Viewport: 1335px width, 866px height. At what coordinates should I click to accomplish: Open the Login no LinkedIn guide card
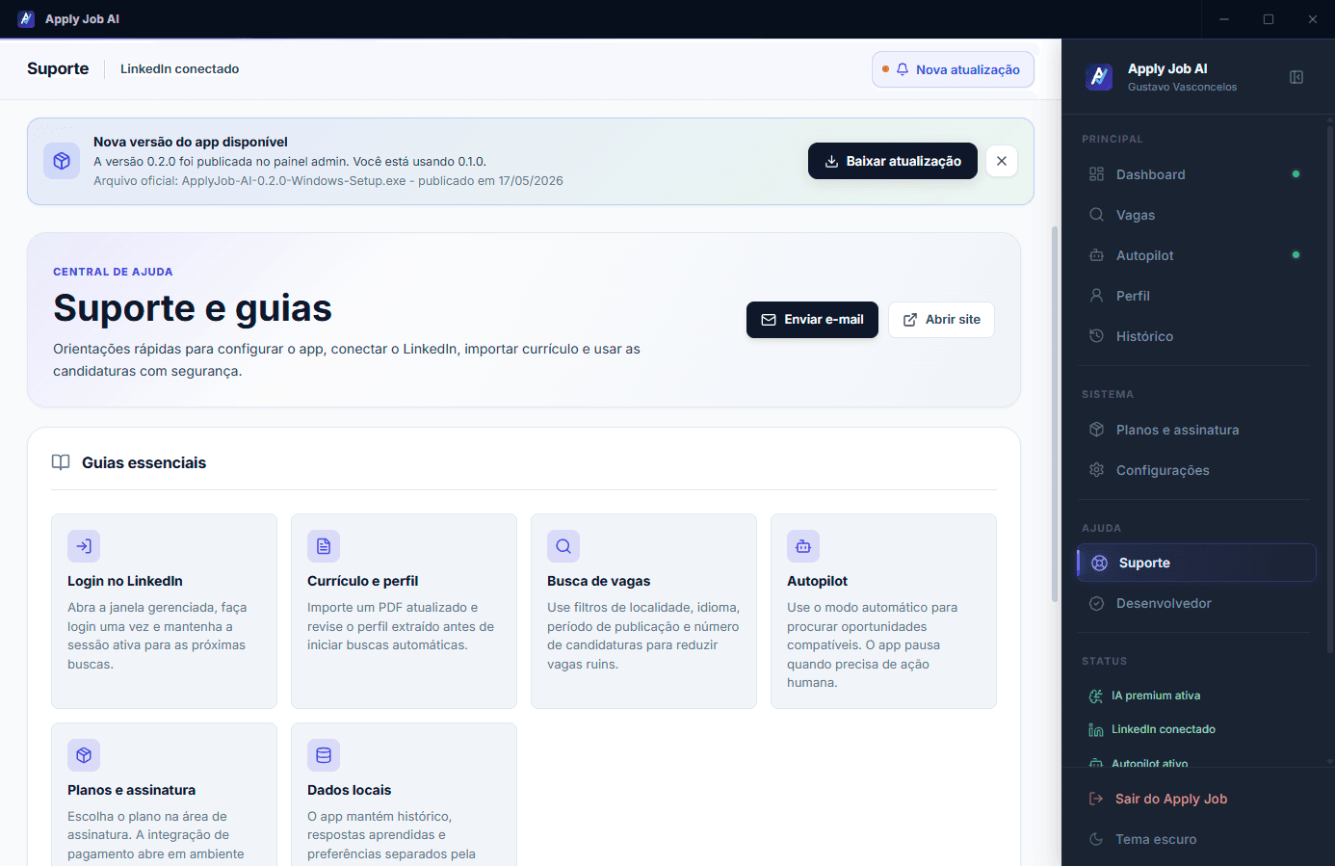tap(164, 611)
